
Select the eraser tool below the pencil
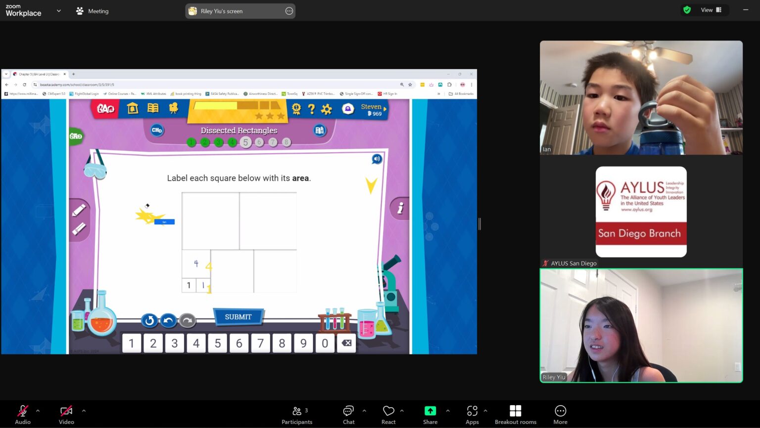pos(79,228)
